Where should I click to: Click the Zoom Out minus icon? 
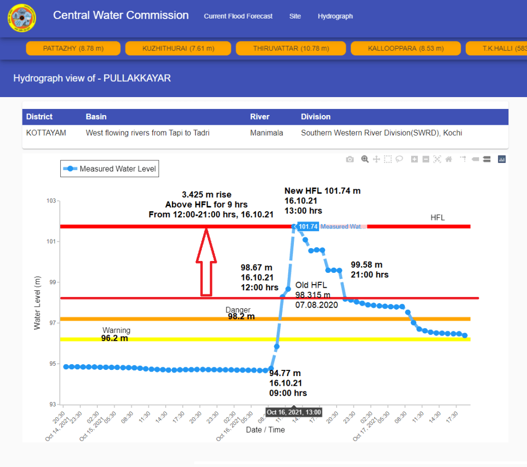pos(426,159)
